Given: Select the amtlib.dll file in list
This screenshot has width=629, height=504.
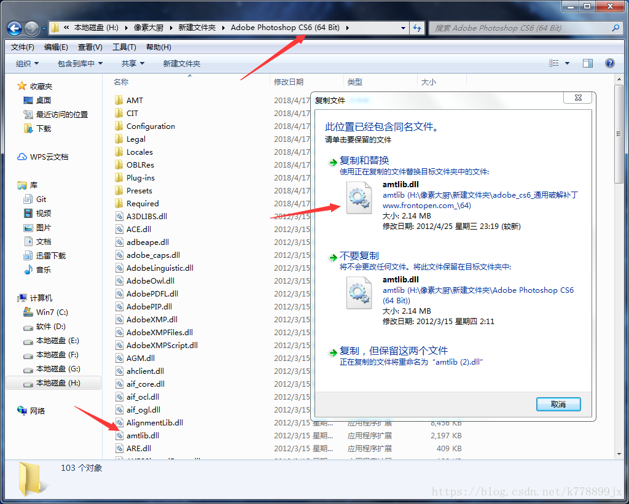Looking at the screenshot, I should coord(137,435).
